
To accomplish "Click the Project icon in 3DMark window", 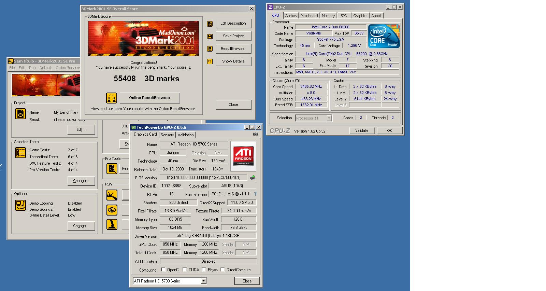I will coord(20,114).
